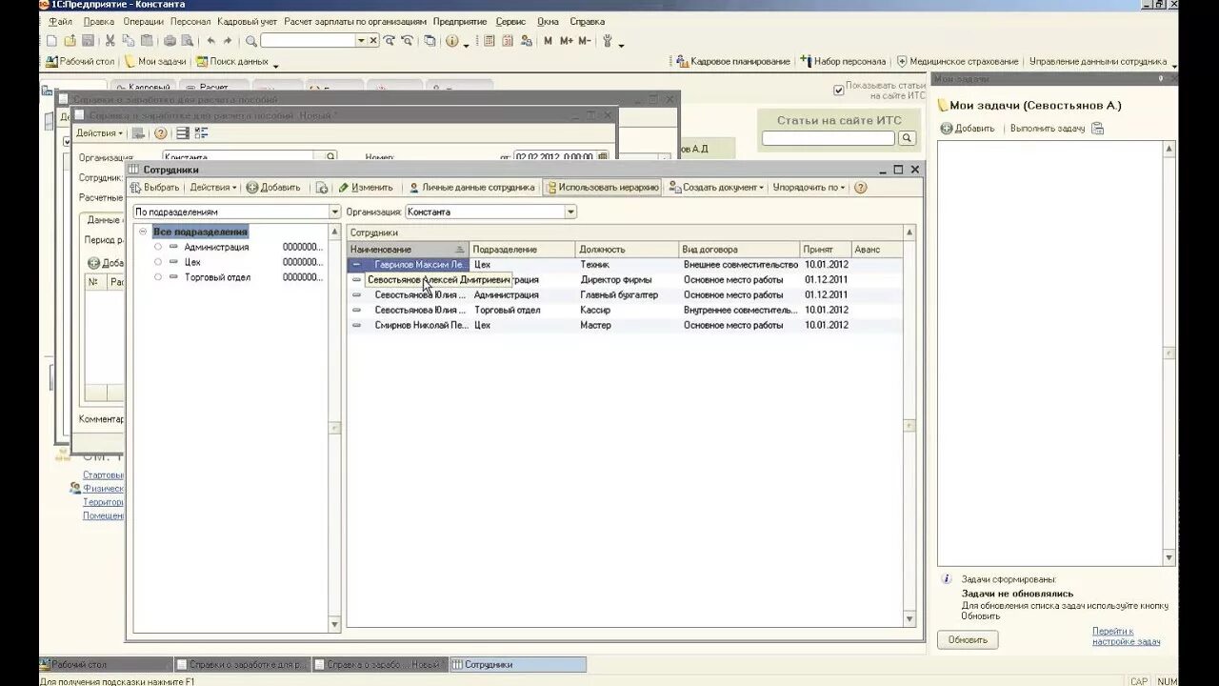Image resolution: width=1219 pixels, height=686 pixels.
Task: Click the Undo arrow icon
Action: (210, 41)
